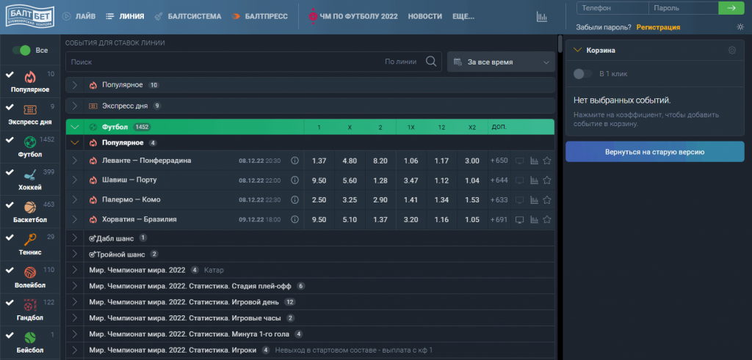Click the star icon for Леванте — Понферрадина
Image resolution: width=752 pixels, height=360 pixels.
[546, 161]
